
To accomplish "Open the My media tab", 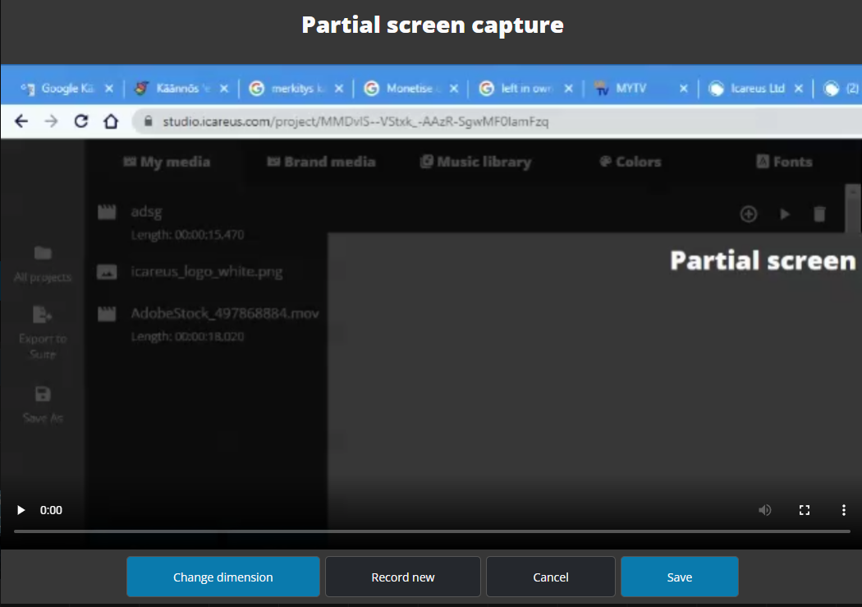I will (167, 162).
